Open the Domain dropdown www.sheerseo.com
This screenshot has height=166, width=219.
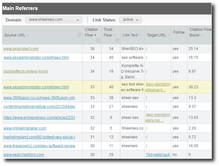[x=54, y=20]
